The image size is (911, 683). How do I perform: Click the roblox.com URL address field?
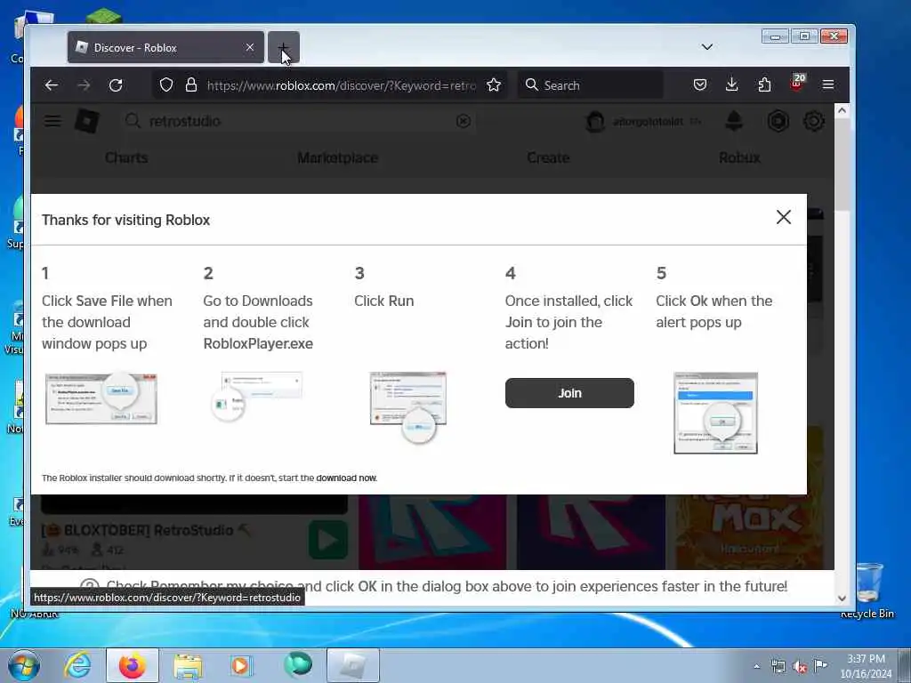pyautogui.click(x=341, y=85)
